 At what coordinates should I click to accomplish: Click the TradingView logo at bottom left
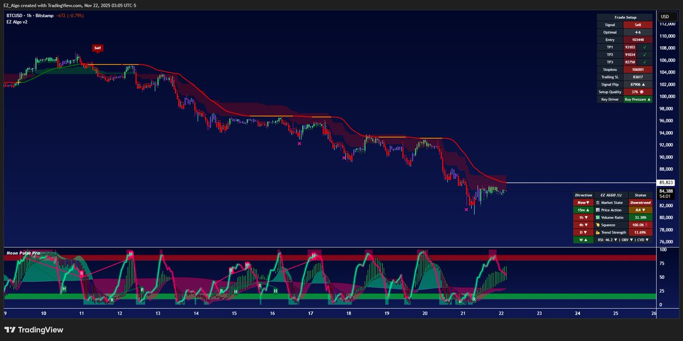click(34, 330)
